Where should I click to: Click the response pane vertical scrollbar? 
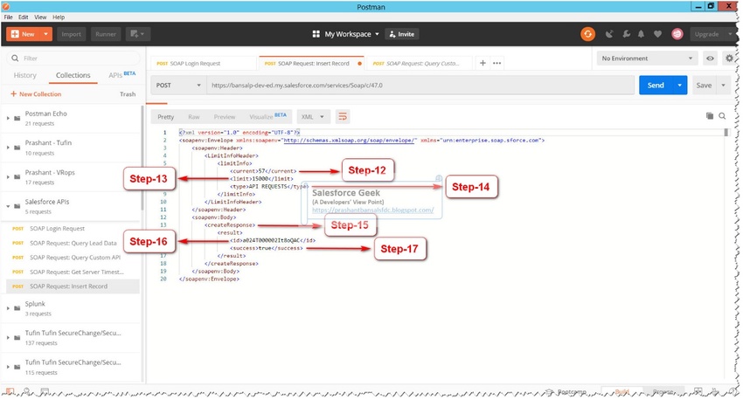(x=726, y=132)
